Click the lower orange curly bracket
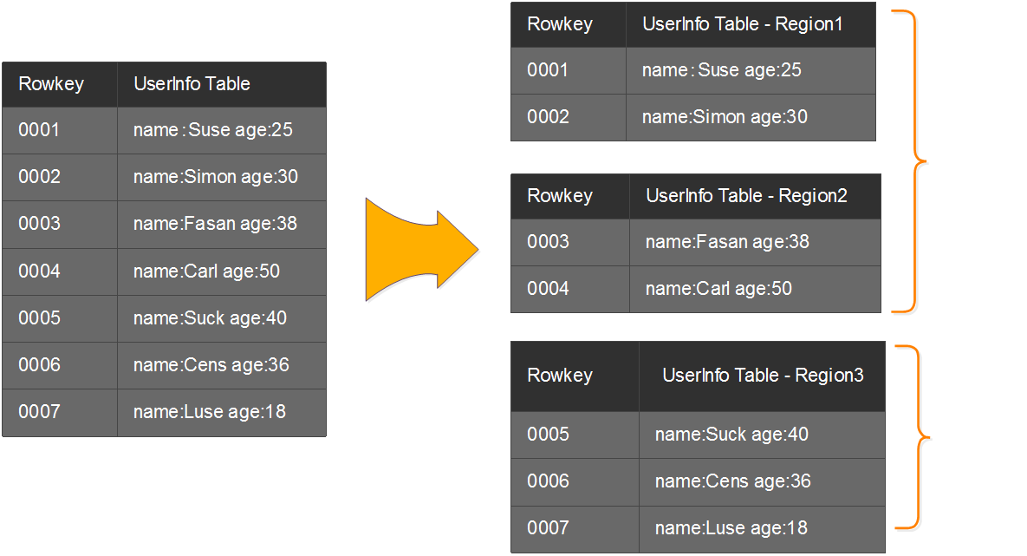1027x556 pixels. click(916, 436)
